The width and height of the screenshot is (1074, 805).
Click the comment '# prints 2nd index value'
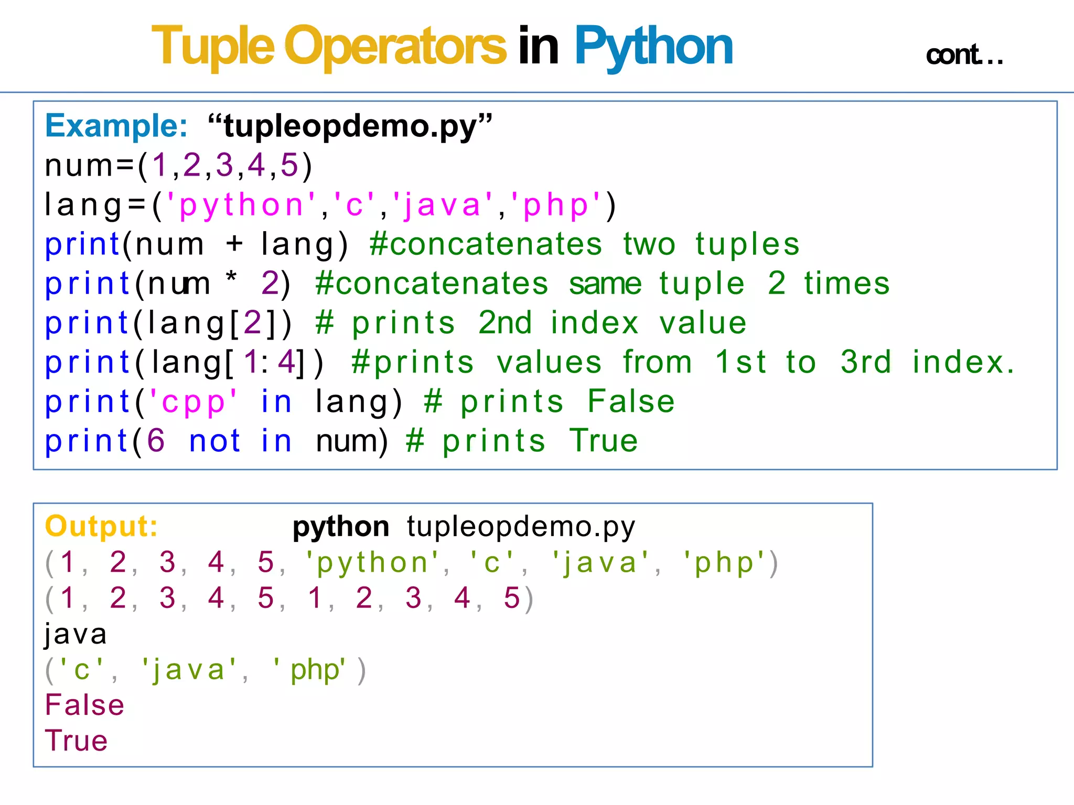coord(531,323)
